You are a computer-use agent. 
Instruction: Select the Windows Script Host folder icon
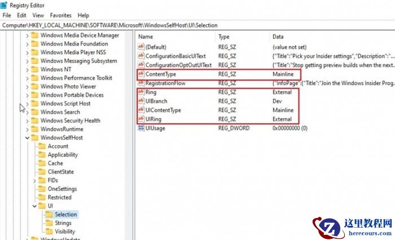(35, 103)
